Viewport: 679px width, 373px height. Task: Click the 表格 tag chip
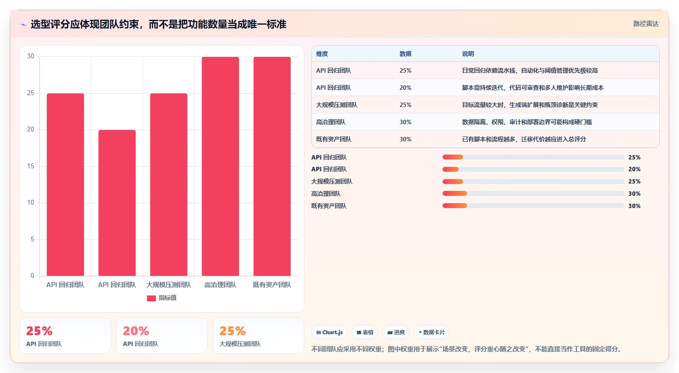[365, 332]
